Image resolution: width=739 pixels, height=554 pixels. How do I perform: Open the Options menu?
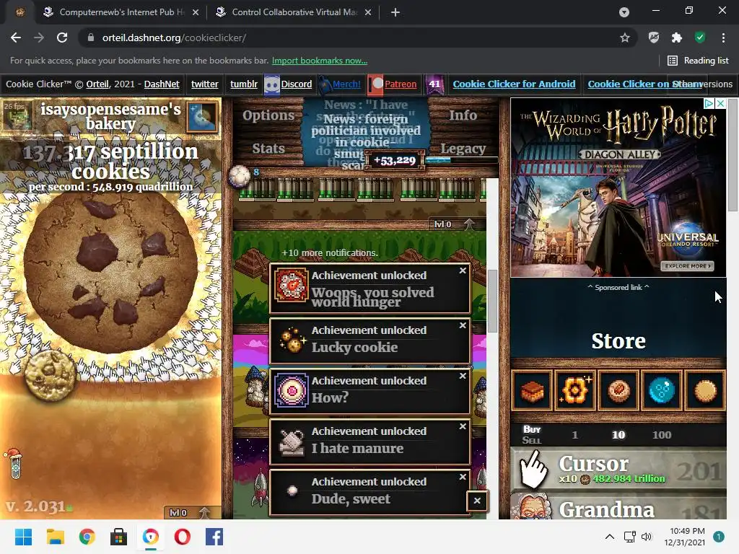click(x=268, y=115)
